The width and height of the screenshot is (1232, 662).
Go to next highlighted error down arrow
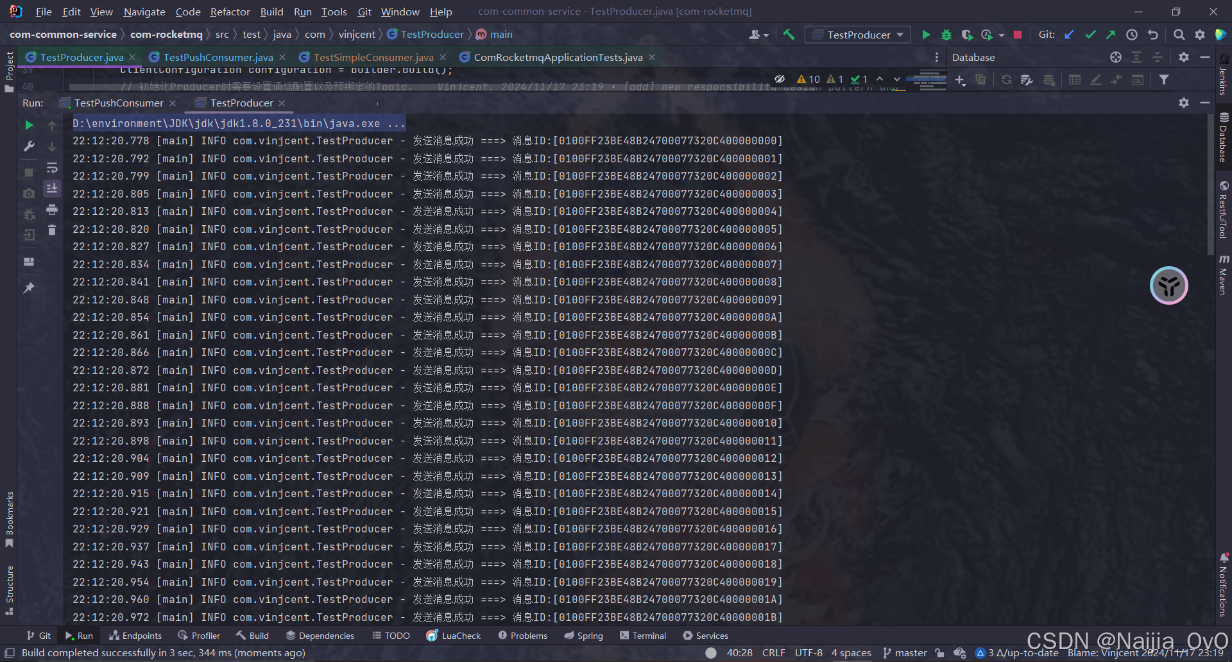(897, 79)
